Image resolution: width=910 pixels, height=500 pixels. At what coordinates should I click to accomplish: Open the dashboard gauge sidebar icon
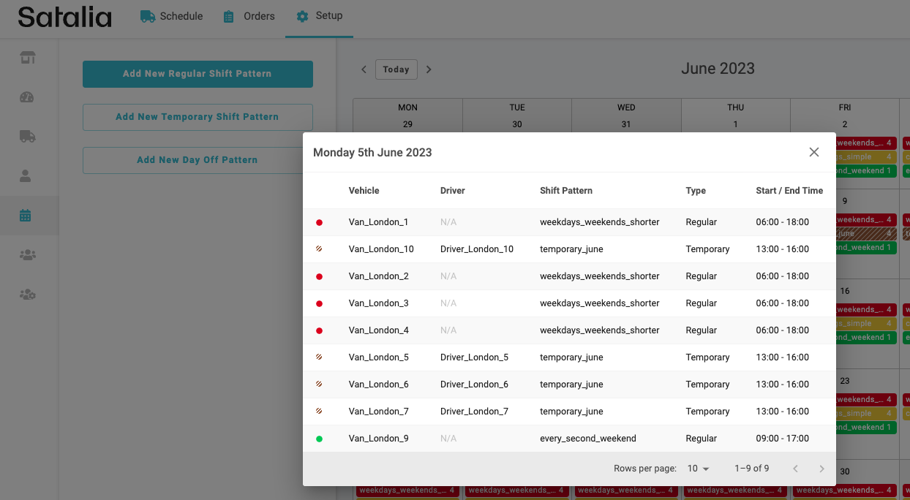click(x=28, y=97)
